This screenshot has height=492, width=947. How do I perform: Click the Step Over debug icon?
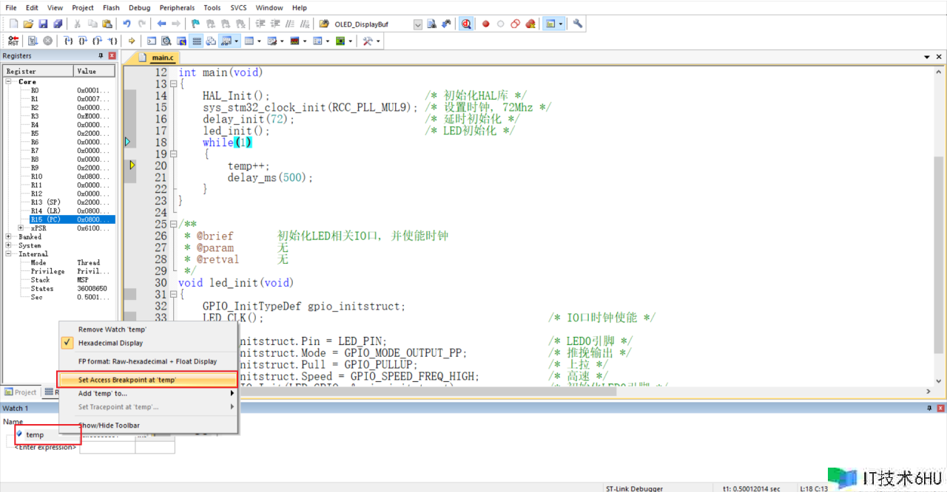pyautogui.click(x=82, y=41)
